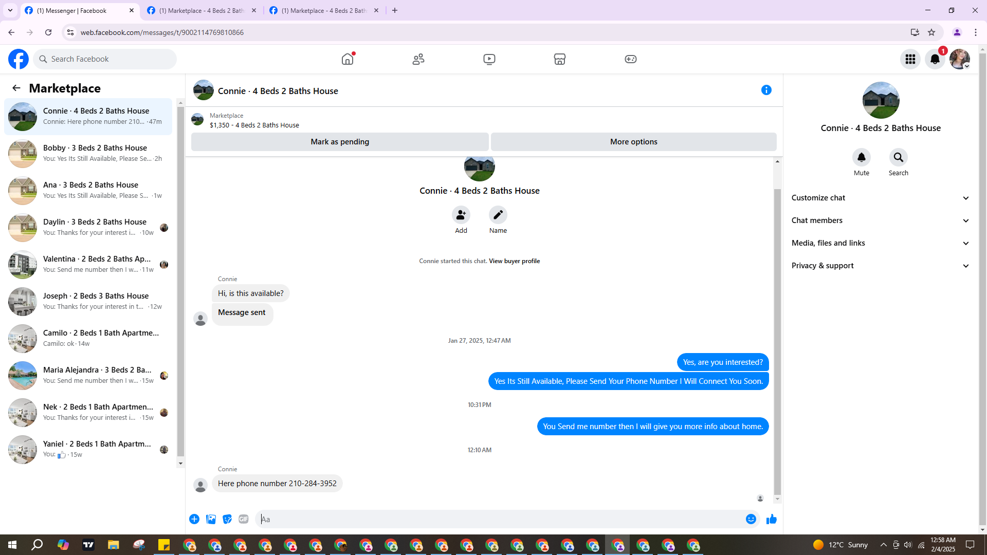
Task: Reload the browser page
Action: 48,32
